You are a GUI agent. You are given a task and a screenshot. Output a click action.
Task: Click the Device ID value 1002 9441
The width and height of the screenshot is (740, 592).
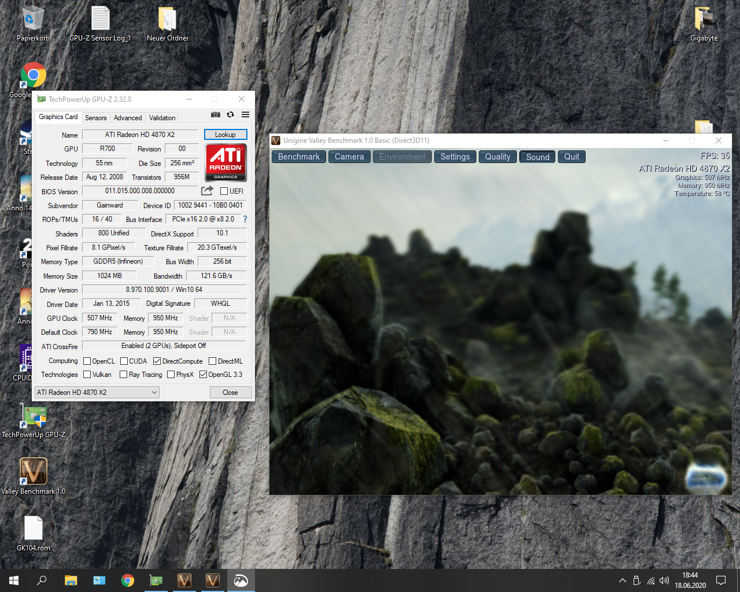210,205
